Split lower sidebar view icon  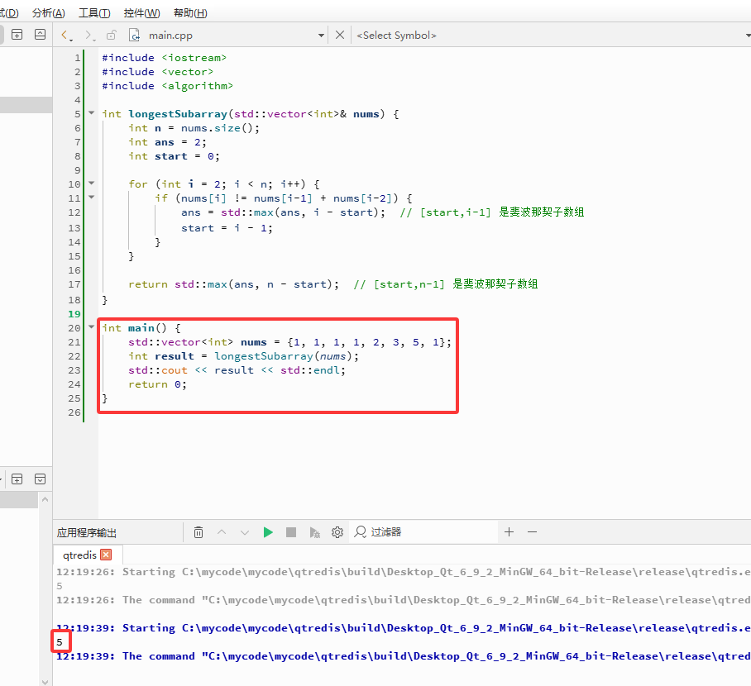(x=17, y=479)
